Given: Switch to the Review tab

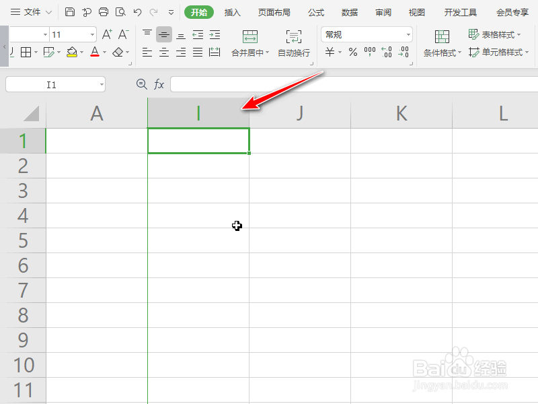Looking at the screenshot, I should coord(383,12).
